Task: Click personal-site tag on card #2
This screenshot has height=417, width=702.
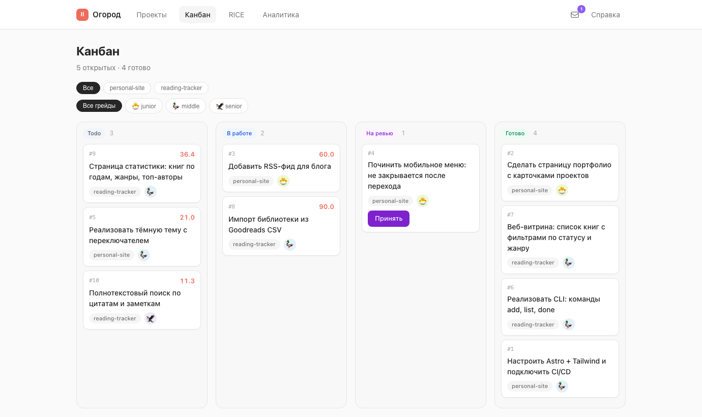Action: click(x=530, y=190)
